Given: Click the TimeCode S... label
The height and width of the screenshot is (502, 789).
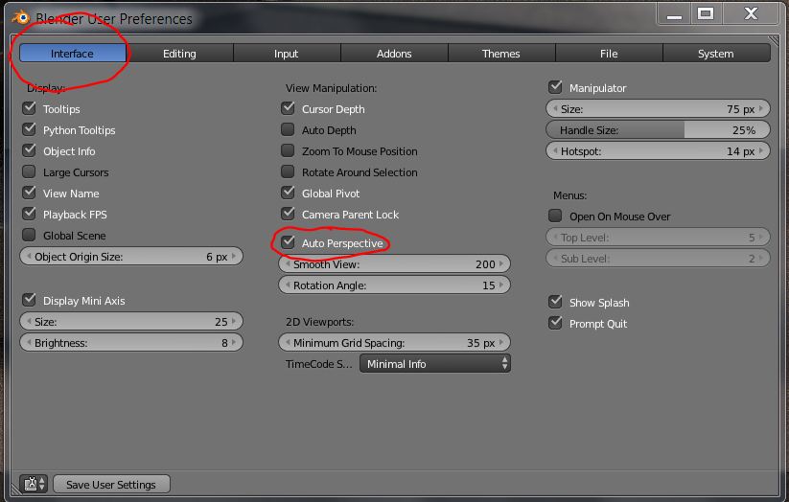Looking at the screenshot, I should coord(318,364).
